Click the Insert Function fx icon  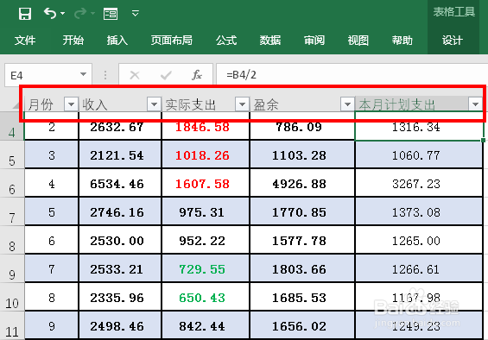197,75
